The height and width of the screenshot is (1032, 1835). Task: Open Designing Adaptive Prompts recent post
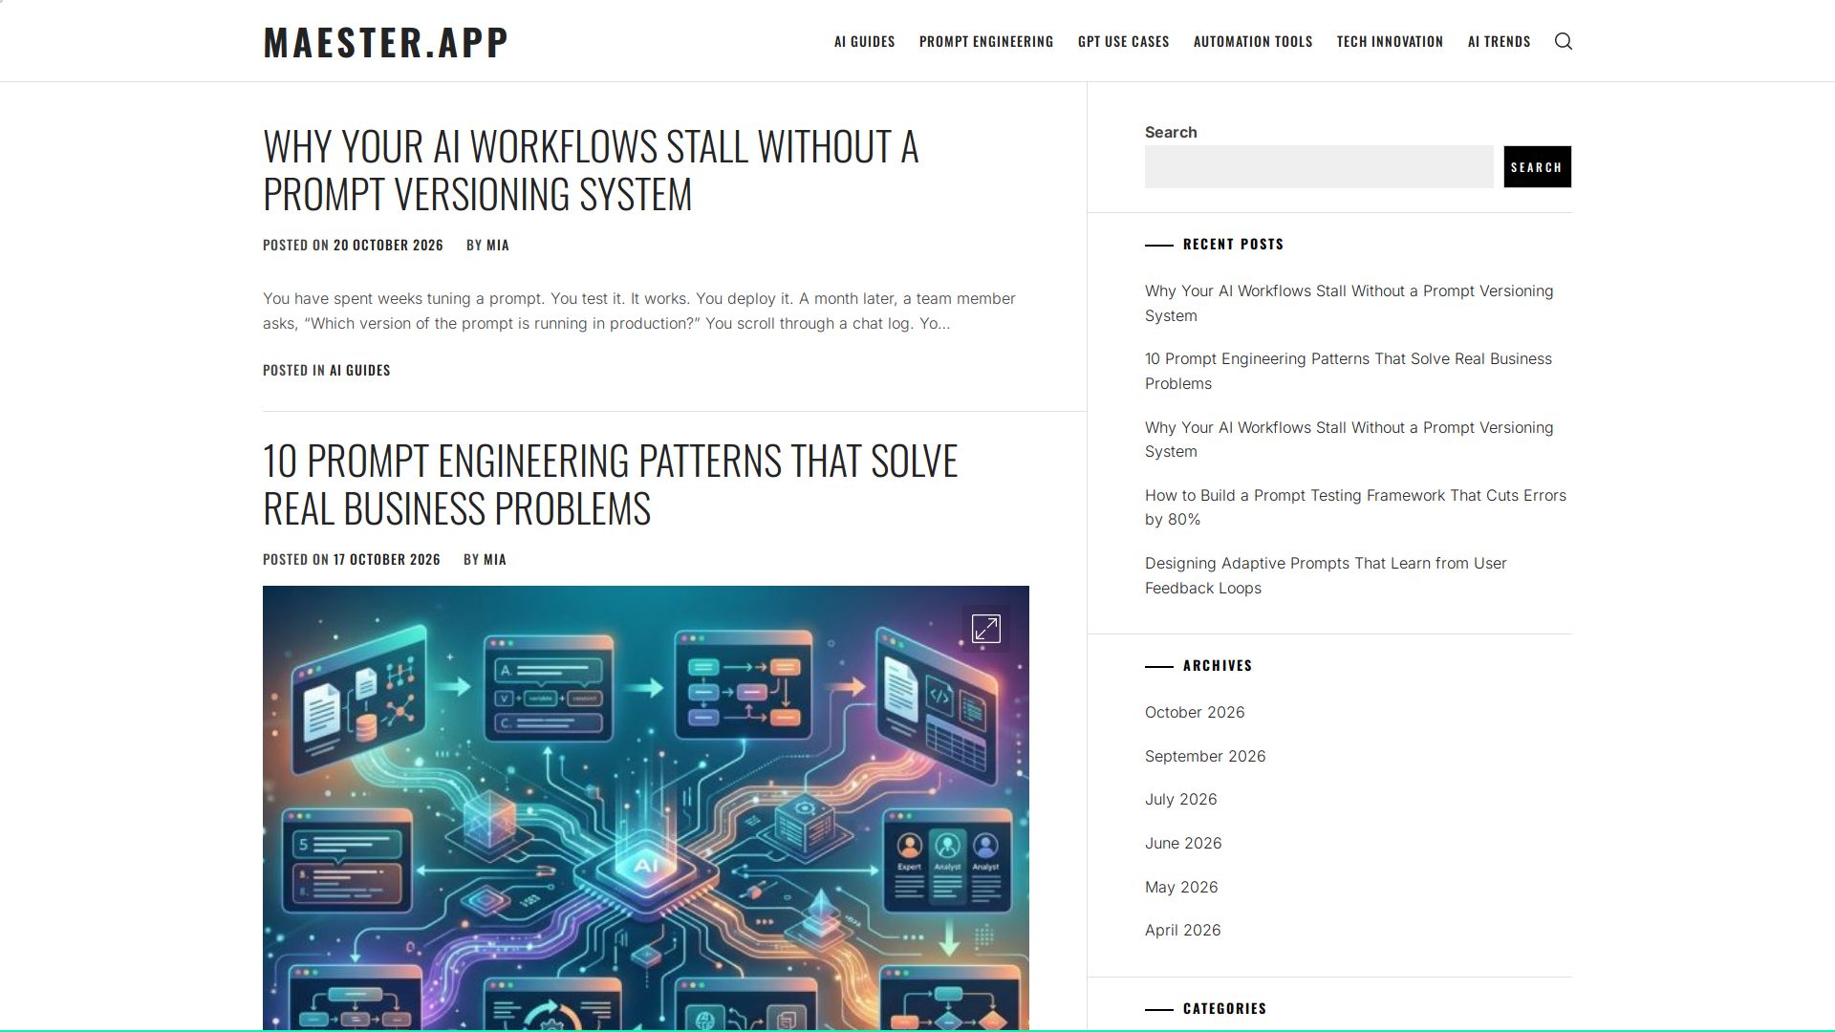coord(1326,575)
